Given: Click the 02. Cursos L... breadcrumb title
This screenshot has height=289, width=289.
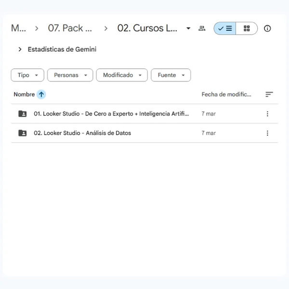Looking at the screenshot, I should 147,28.
